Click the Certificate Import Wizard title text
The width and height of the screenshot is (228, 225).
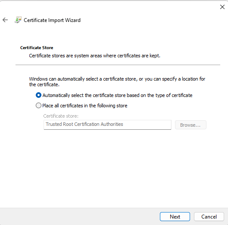[52, 20]
